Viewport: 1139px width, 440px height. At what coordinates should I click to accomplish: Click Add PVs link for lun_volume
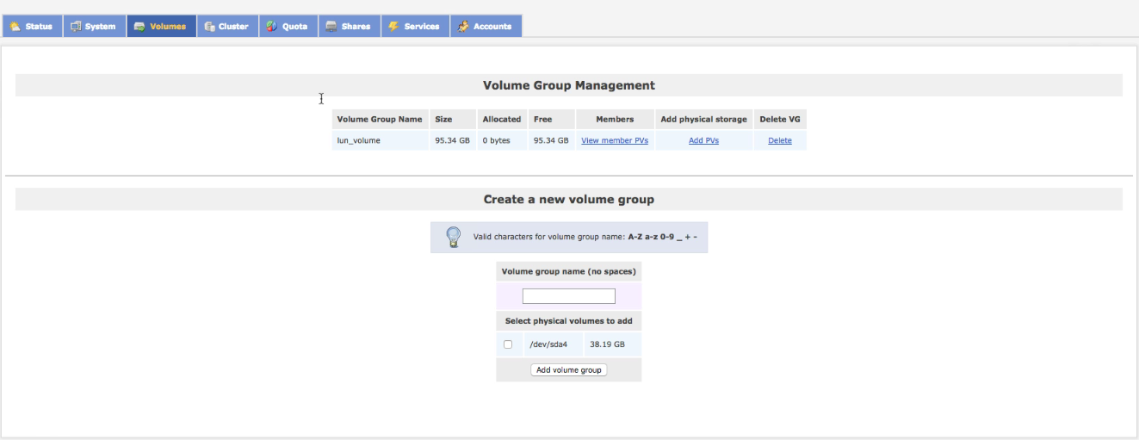click(x=703, y=140)
